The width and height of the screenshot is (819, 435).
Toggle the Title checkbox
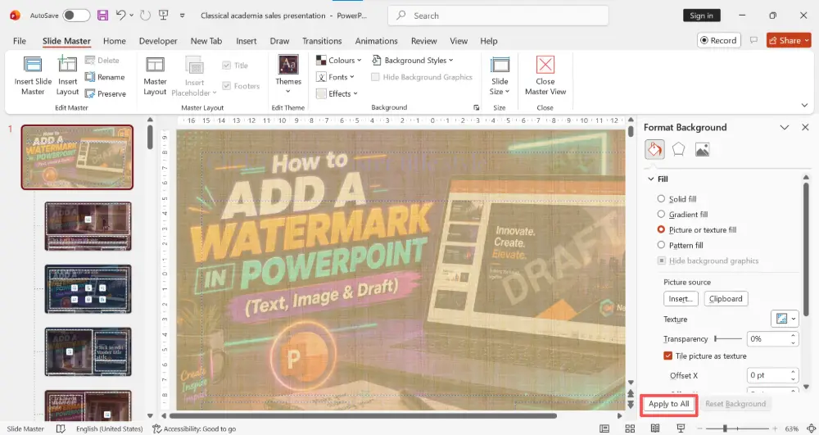(x=226, y=66)
